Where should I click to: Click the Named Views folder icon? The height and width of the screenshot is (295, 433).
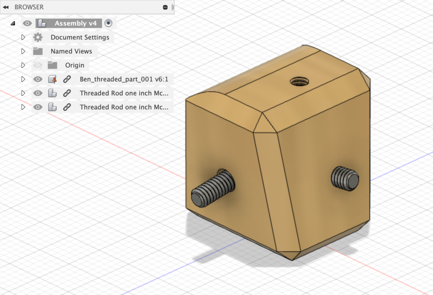38,51
